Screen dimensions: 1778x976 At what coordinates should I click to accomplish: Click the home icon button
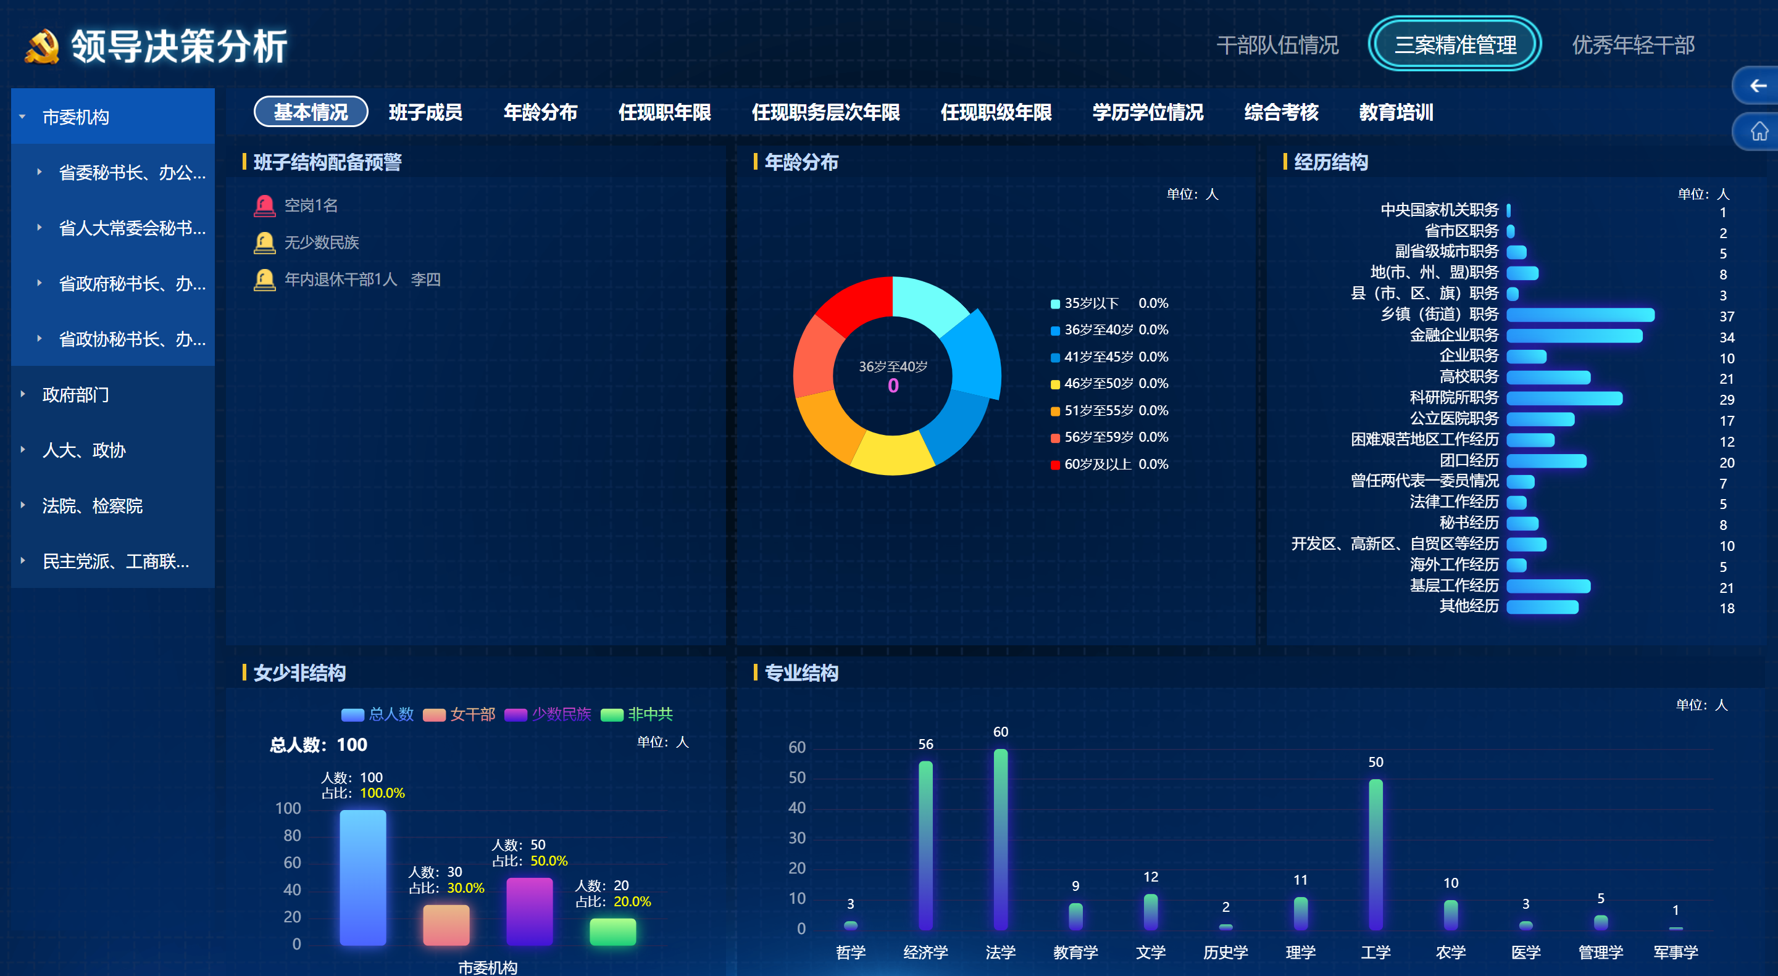(1759, 130)
